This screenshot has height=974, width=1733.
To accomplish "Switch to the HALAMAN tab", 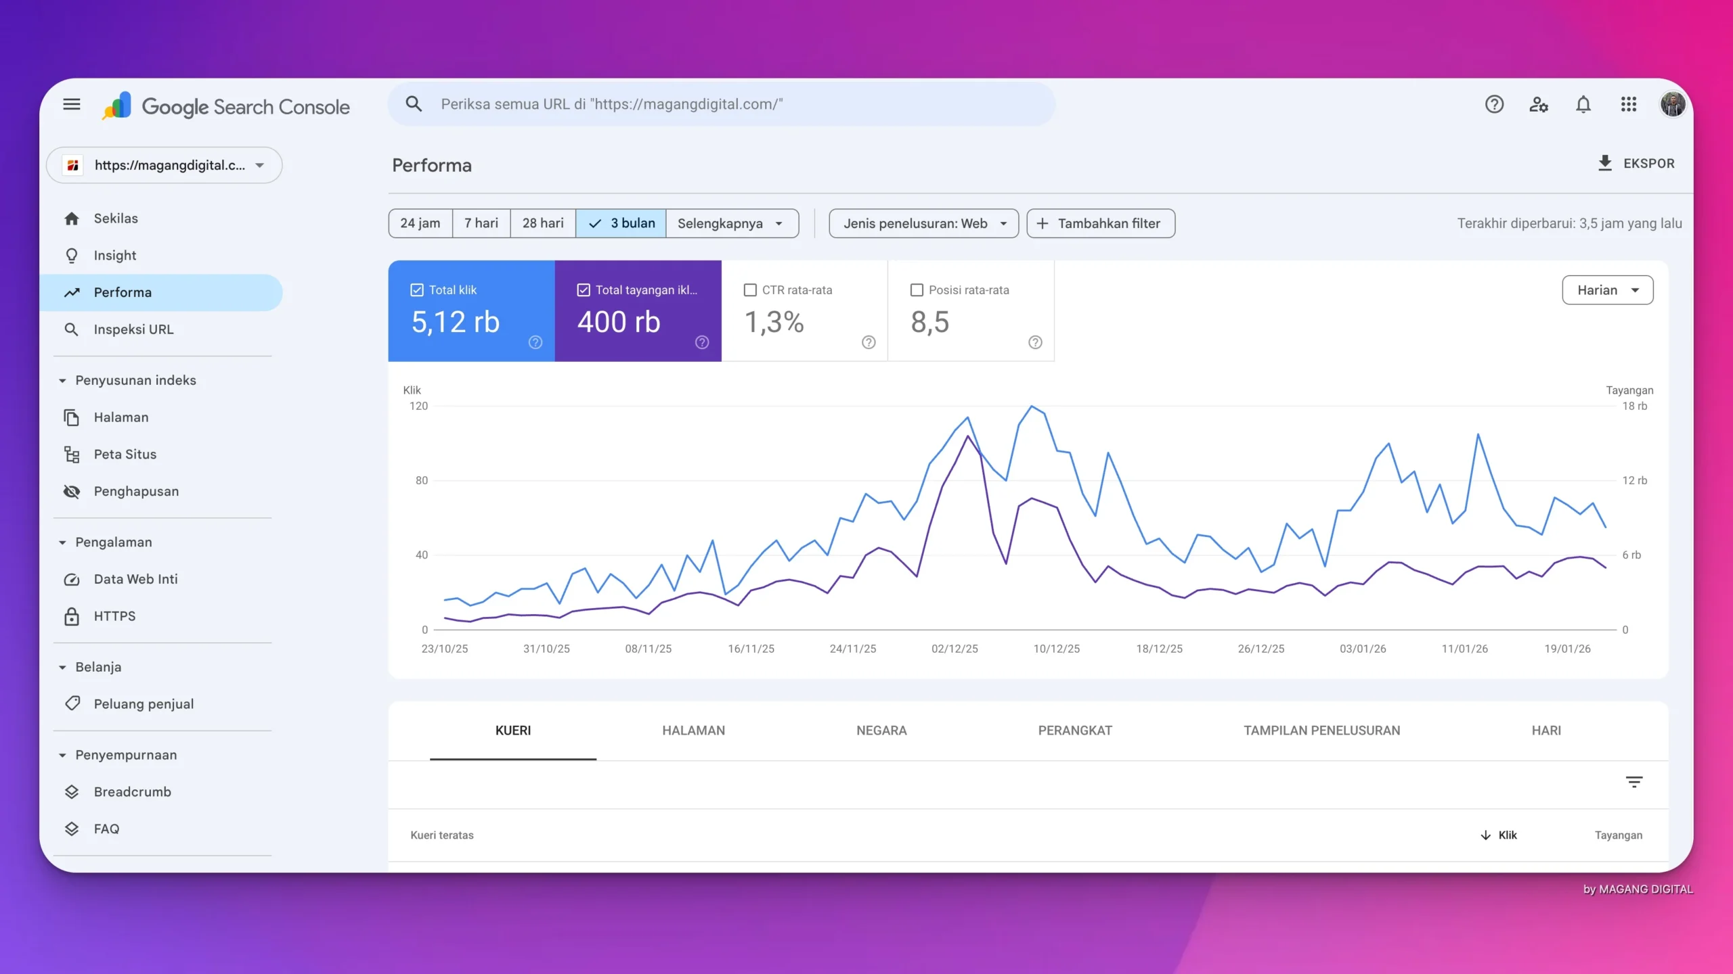I will point(693,730).
